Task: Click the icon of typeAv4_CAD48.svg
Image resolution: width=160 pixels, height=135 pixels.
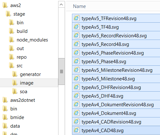Action: (77, 130)
